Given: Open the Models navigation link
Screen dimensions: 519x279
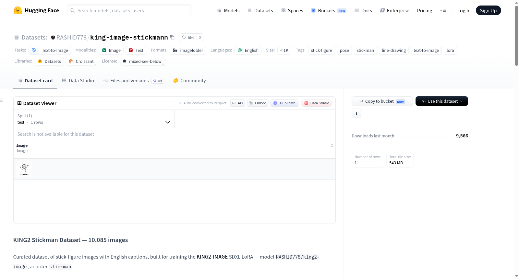Looking at the screenshot, I should pyautogui.click(x=228, y=10).
